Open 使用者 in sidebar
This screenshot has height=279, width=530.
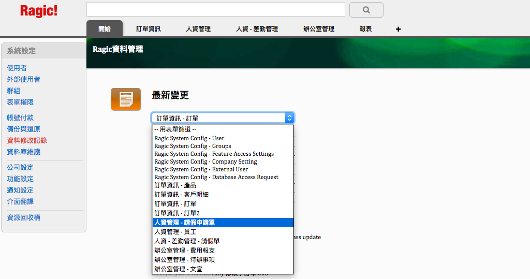click(x=17, y=68)
